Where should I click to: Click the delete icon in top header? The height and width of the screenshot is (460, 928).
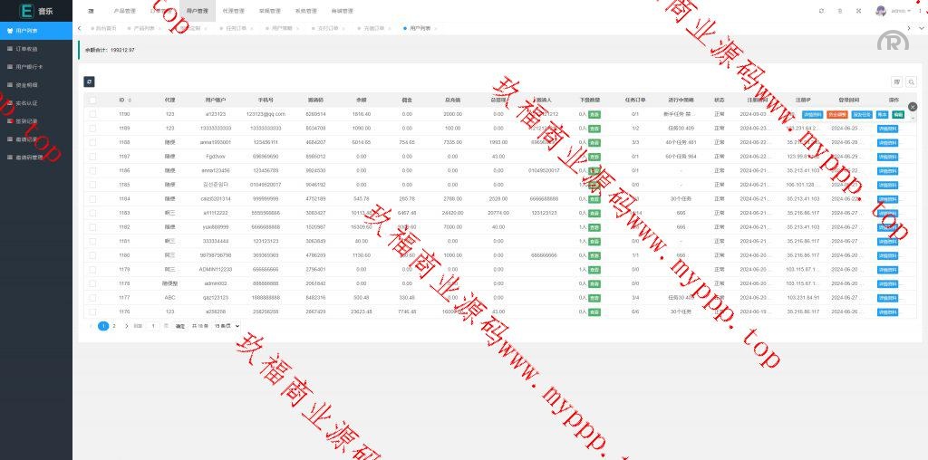coord(840,11)
